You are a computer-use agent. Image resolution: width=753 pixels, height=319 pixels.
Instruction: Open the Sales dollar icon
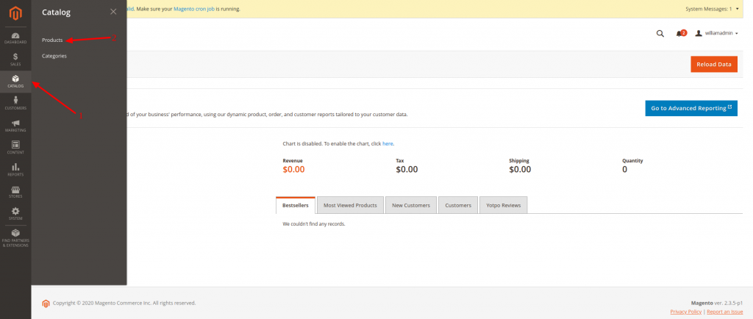(x=15, y=59)
